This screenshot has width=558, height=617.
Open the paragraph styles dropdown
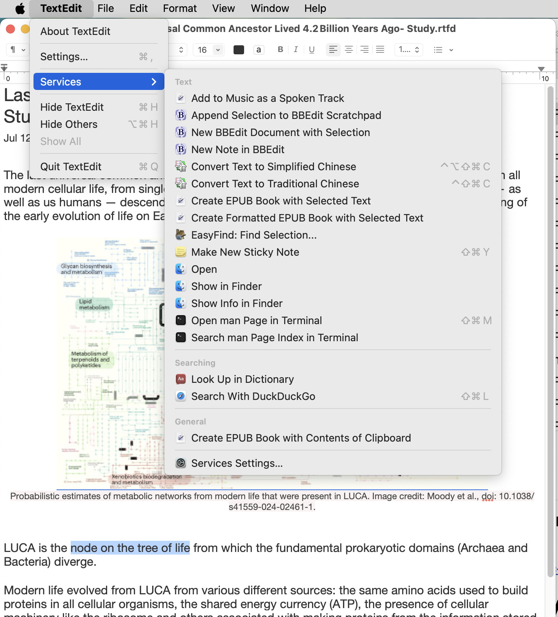pos(17,49)
